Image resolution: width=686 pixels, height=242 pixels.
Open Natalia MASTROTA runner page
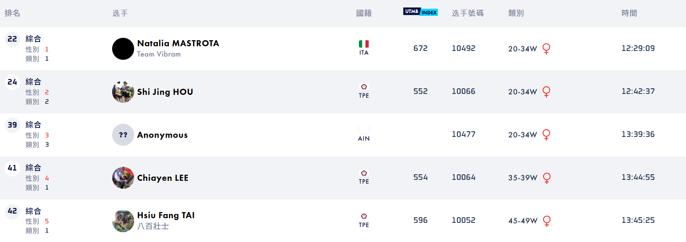click(x=178, y=43)
